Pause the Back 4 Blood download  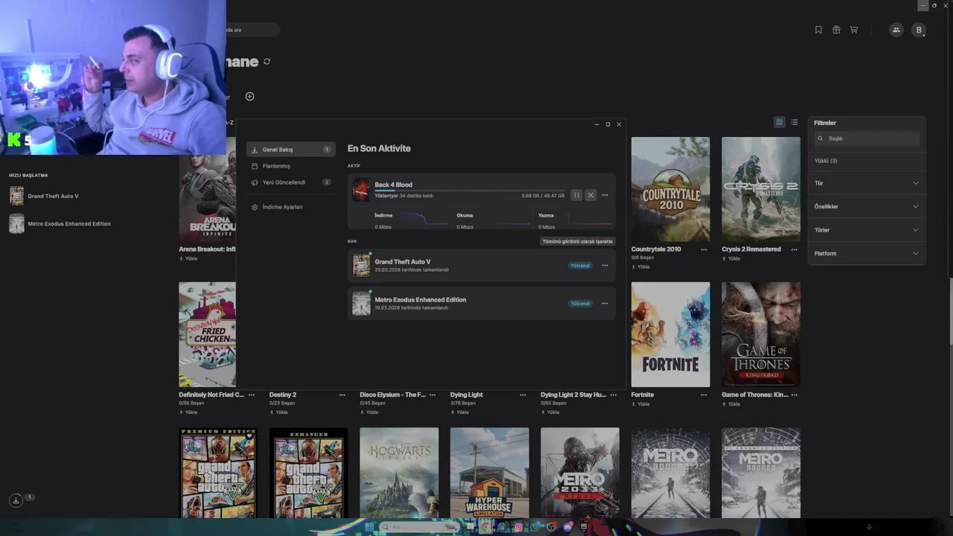[x=576, y=195]
